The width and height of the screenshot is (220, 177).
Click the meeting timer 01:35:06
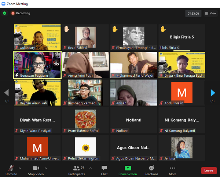pyautogui.click(x=193, y=14)
